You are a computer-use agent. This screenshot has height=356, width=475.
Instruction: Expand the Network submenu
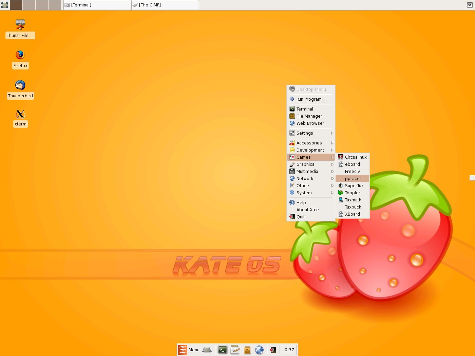(x=311, y=178)
